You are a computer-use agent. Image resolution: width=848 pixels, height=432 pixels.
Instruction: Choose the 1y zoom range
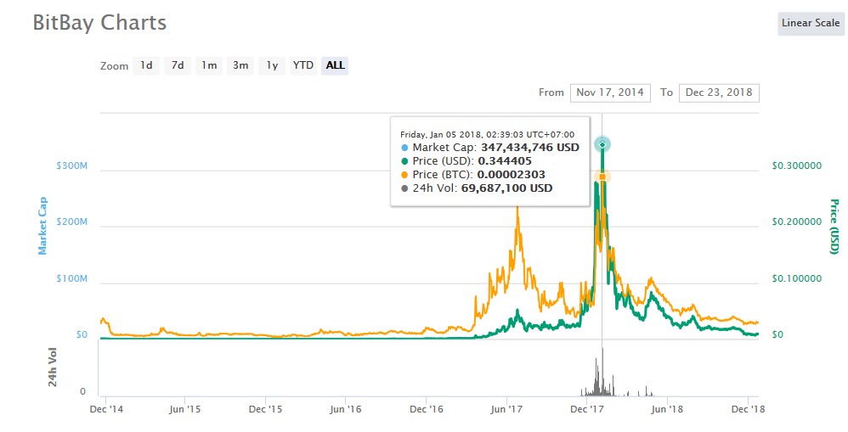(x=272, y=65)
